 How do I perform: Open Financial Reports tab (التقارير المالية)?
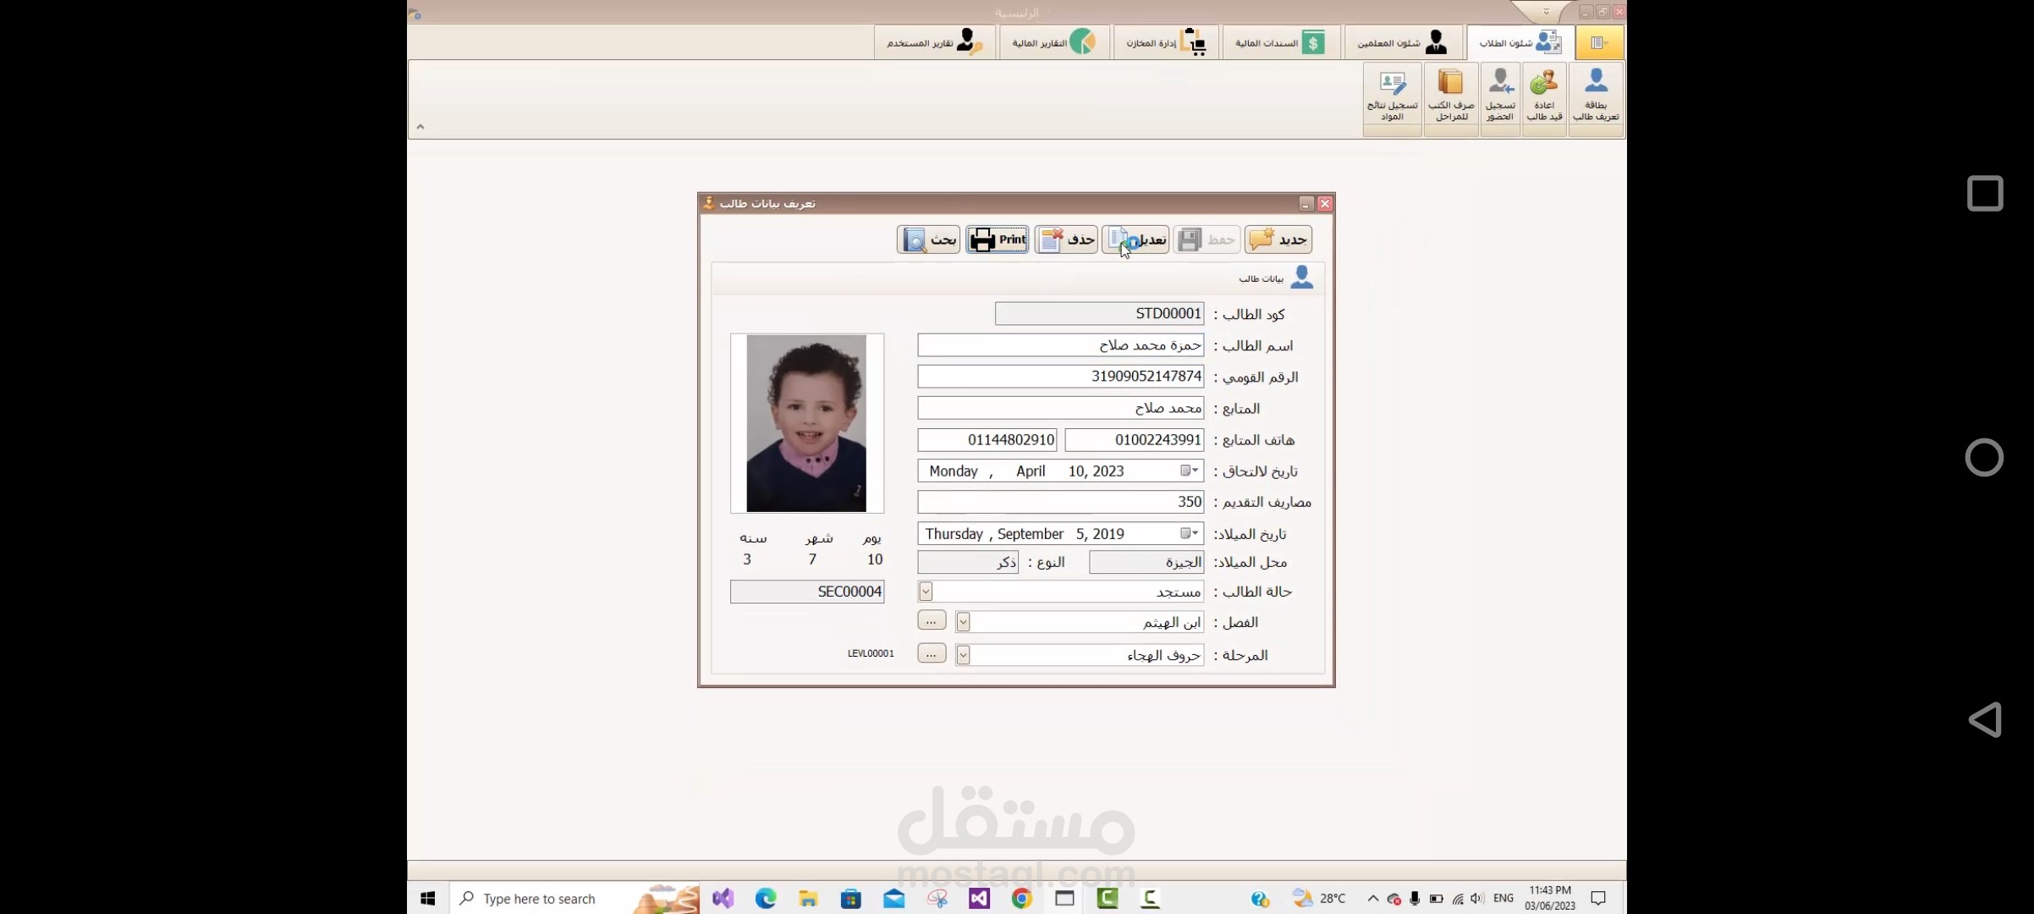click(1053, 42)
